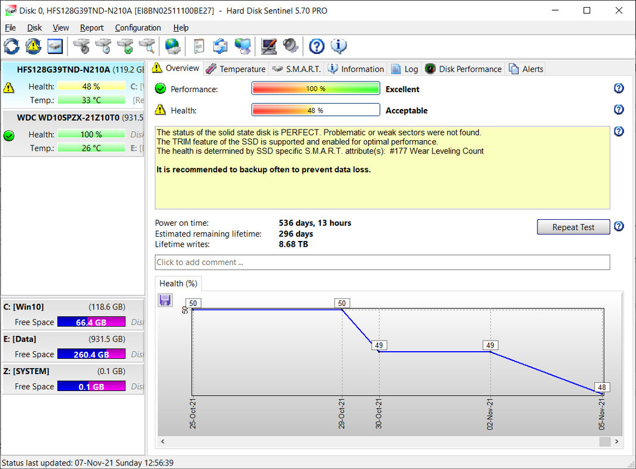The image size is (636, 469).
Task: Click the 8.68 TB lifetime writes value
Action: click(293, 244)
